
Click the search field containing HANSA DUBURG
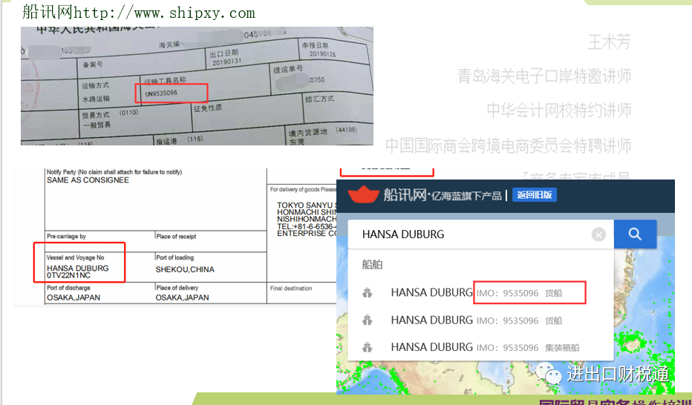[x=480, y=234]
